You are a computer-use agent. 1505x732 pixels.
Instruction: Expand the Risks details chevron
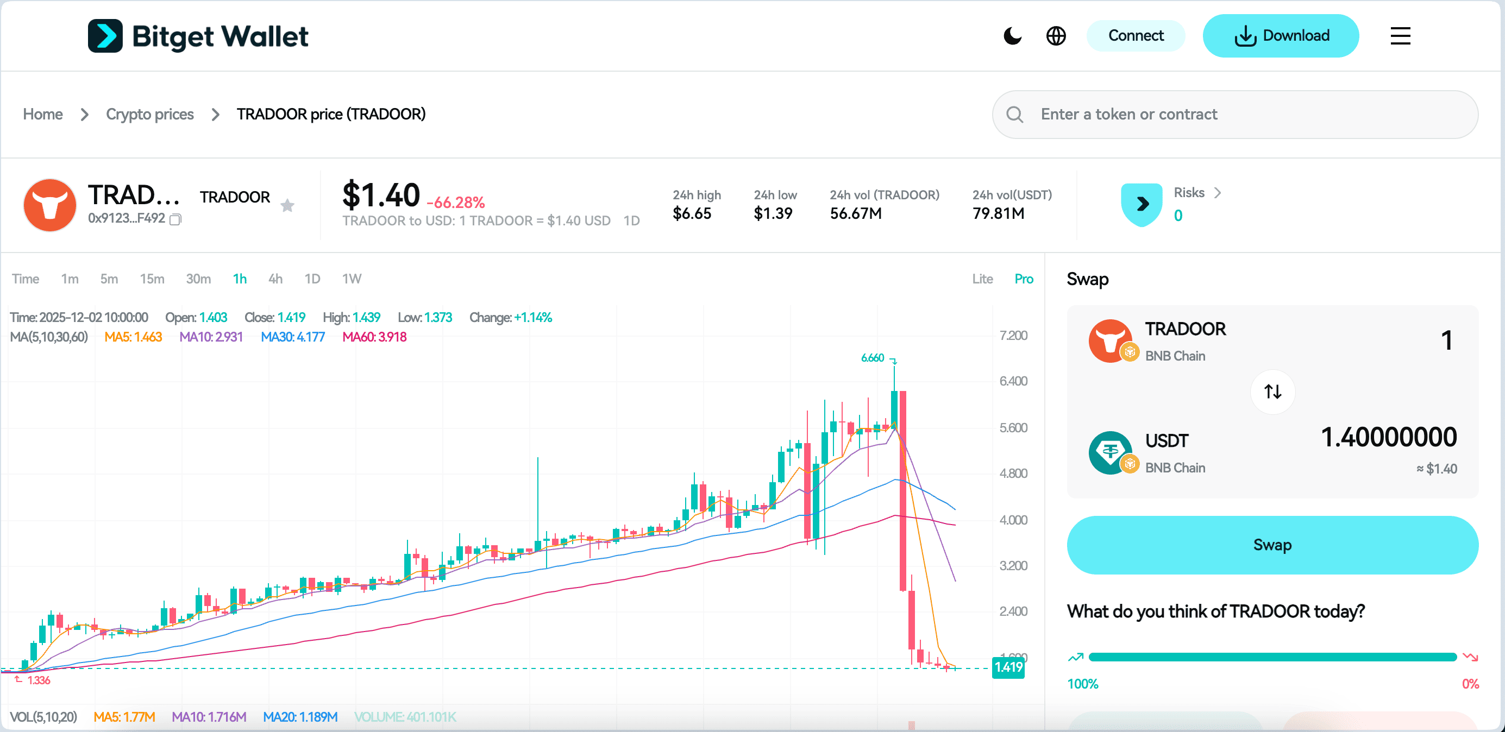click(x=1219, y=193)
